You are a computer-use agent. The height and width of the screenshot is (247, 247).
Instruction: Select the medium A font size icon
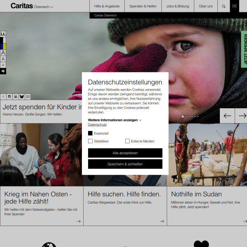(3, 59)
